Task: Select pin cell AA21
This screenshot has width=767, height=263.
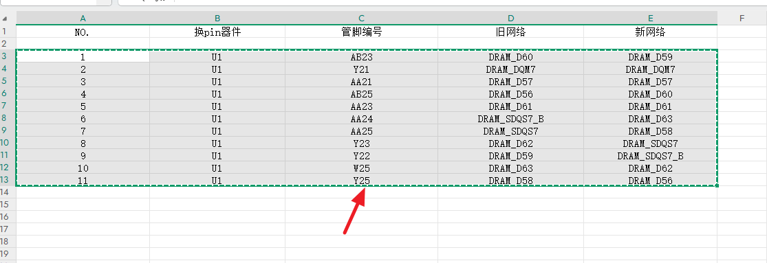Action: tap(362, 82)
